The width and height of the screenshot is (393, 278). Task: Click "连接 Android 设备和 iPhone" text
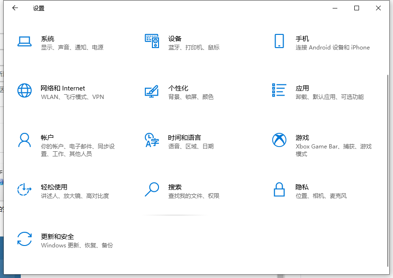coord(333,48)
